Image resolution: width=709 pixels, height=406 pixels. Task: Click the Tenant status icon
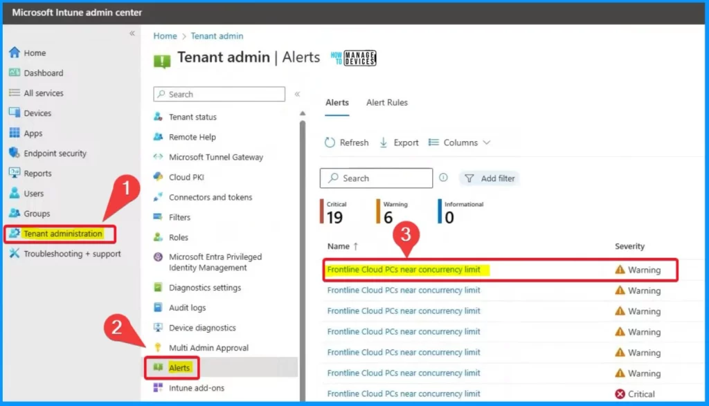158,116
